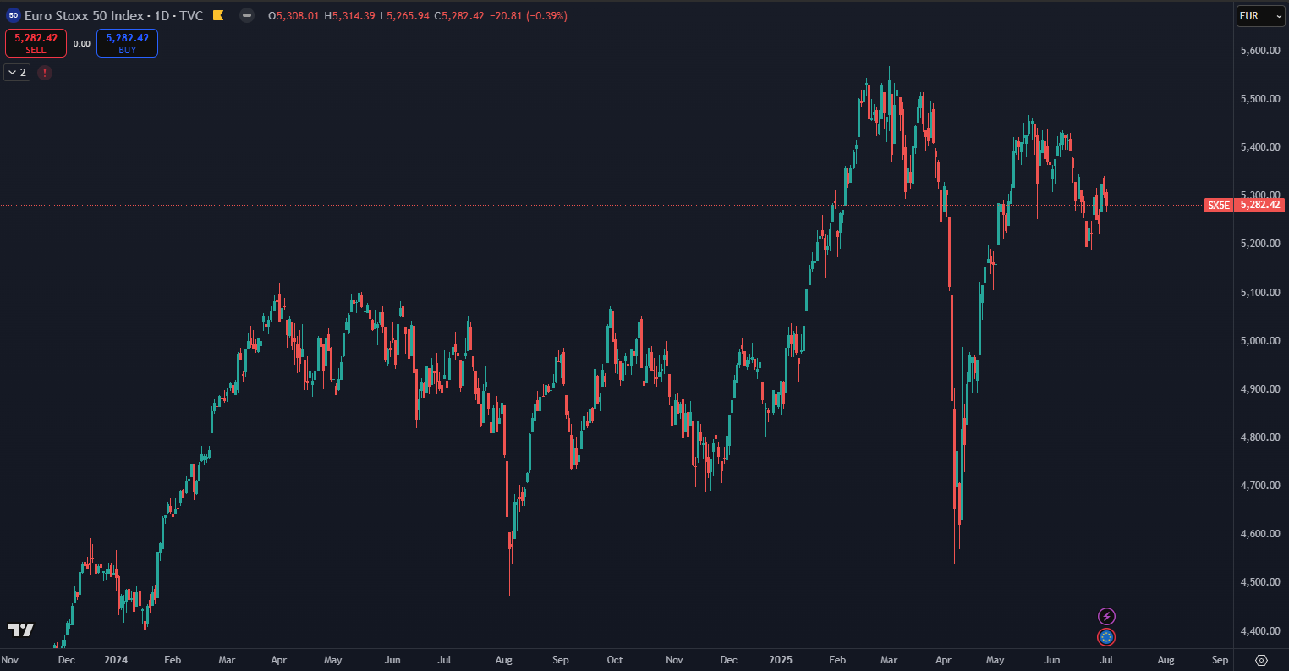Image resolution: width=1289 pixels, height=671 pixels.
Task: Open the red exclamation warning indicator
Action: click(x=45, y=73)
